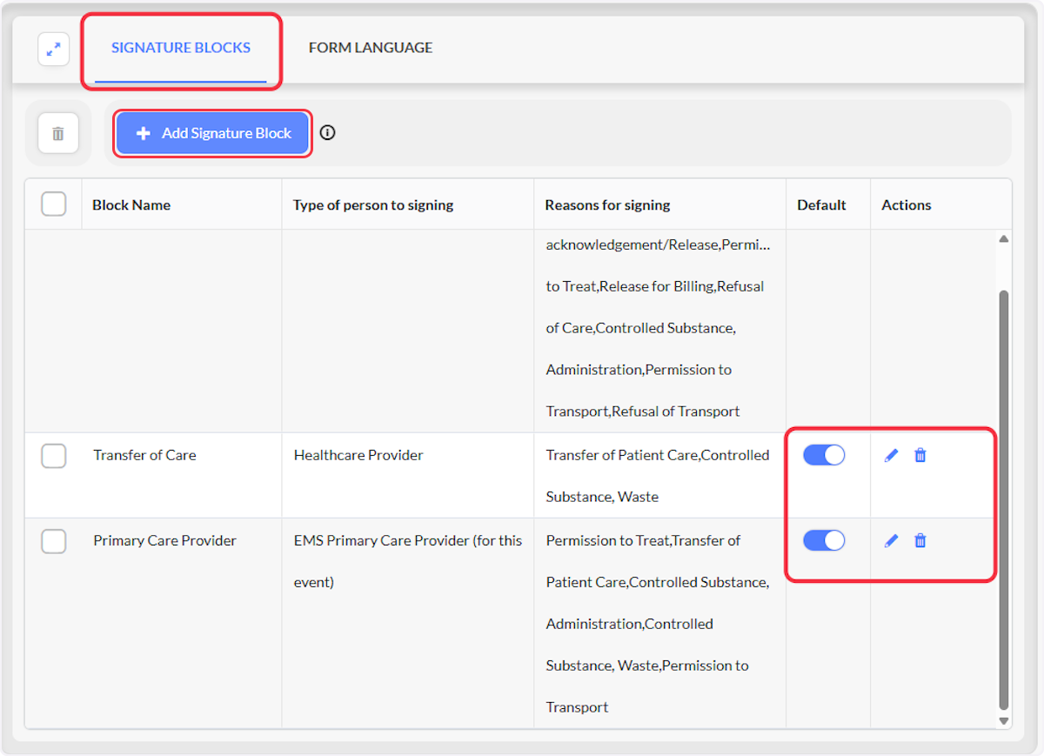The image size is (1044, 756).
Task: Check the Primary Care Provider row checkbox
Action: tap(54, 540)
